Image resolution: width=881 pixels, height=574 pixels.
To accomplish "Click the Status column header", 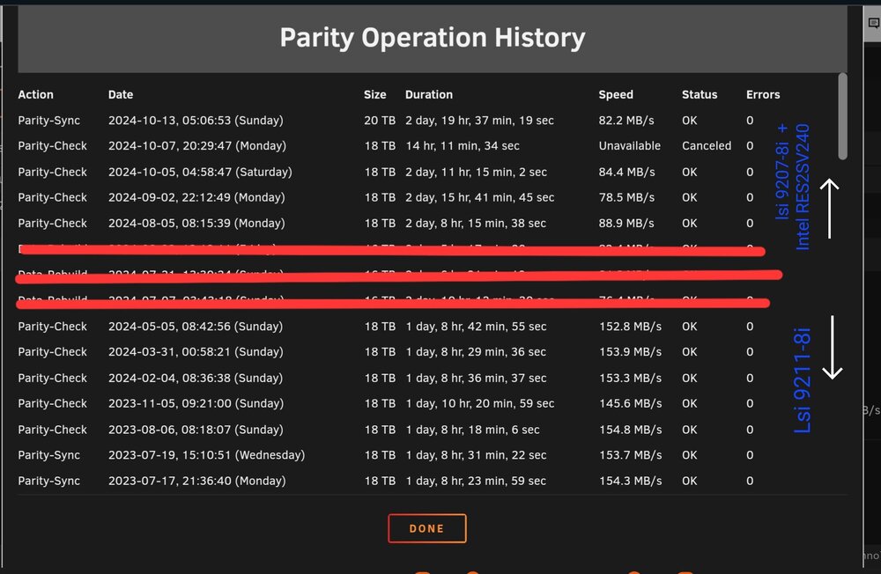I will (x=700, y=94).
